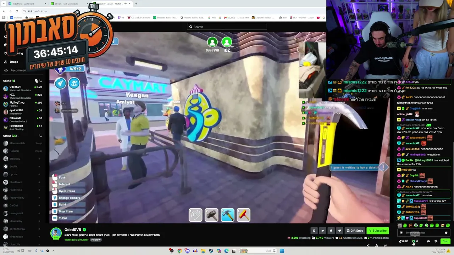The height and width of the screenshot is (255, 454).
Task: Open the emote picker in chat input
Action: [x=446, y=233]
